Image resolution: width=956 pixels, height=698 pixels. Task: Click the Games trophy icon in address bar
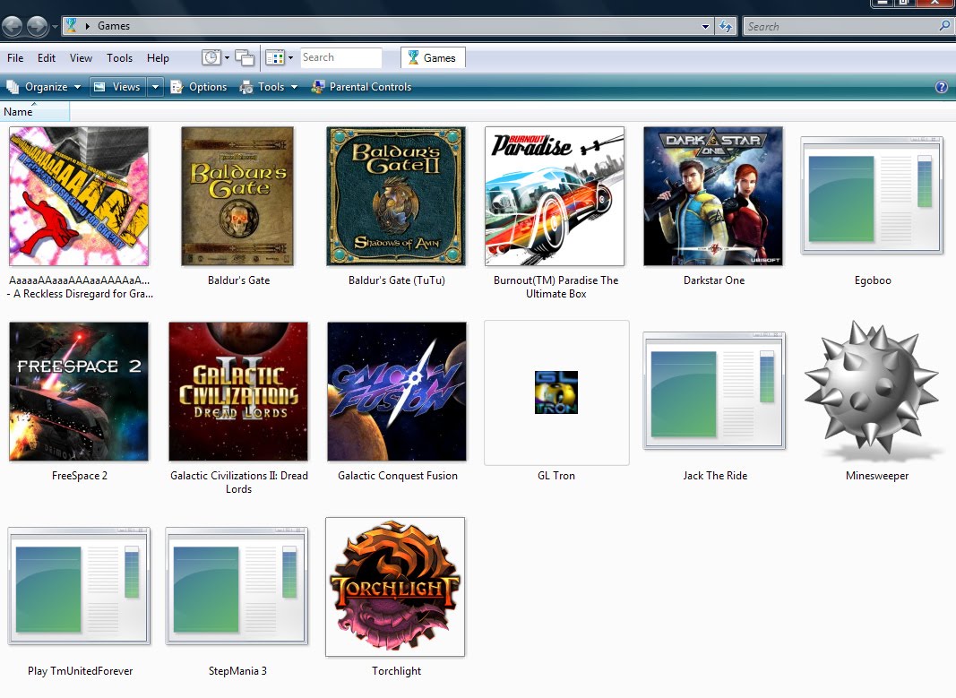point(72,25)
